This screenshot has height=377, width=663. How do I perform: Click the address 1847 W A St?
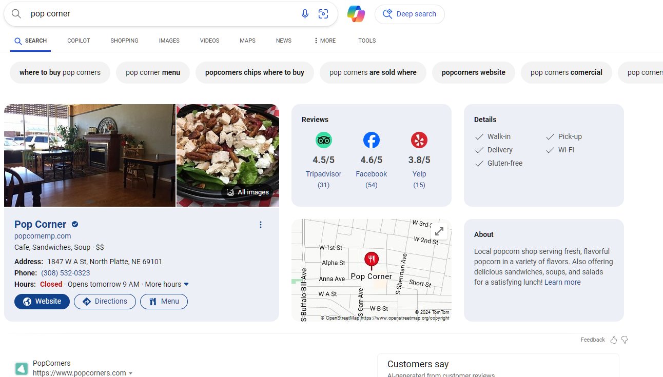click(105, 262)
